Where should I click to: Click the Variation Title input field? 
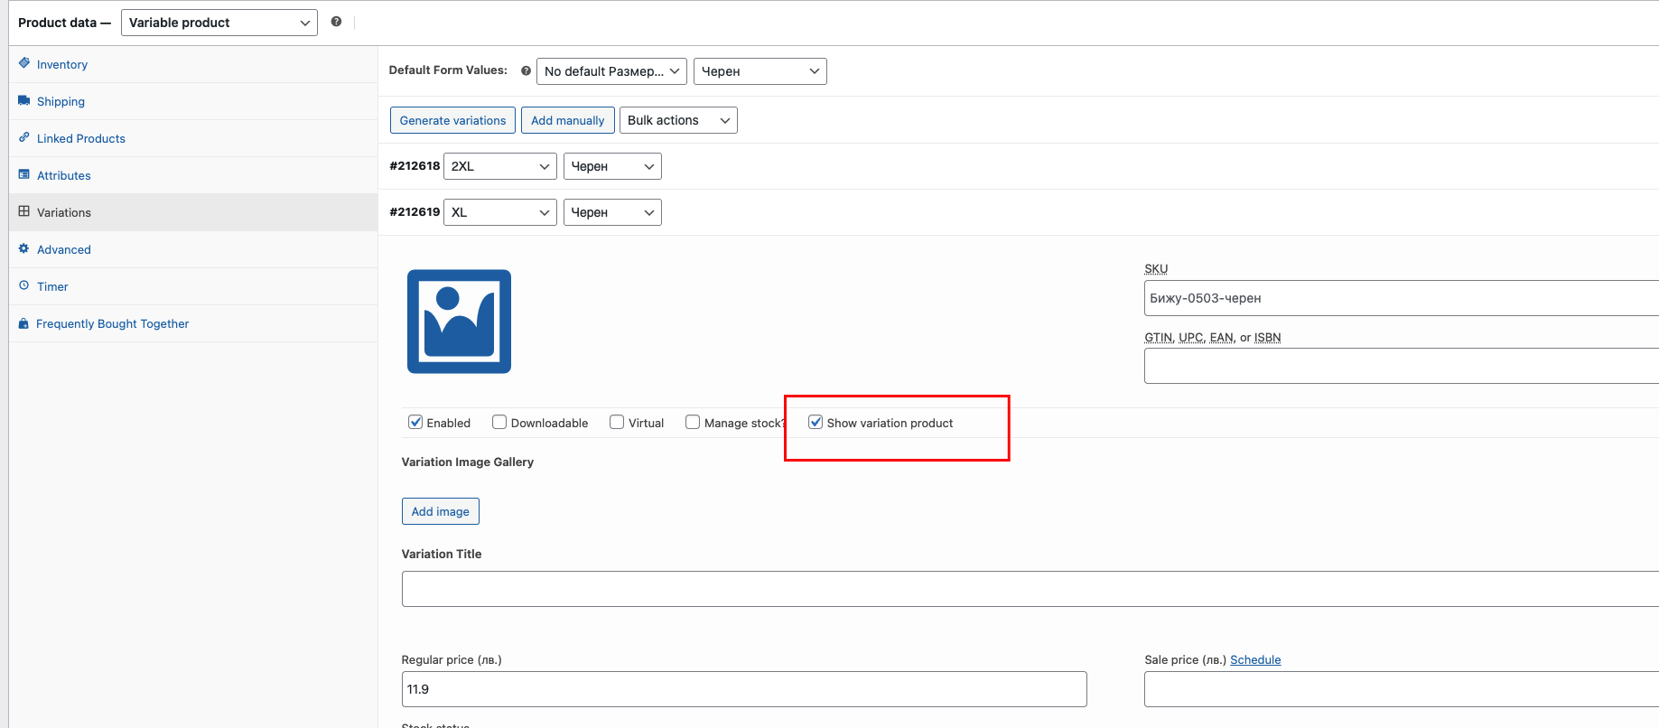pyautogui.click(x=1030, y=589)
